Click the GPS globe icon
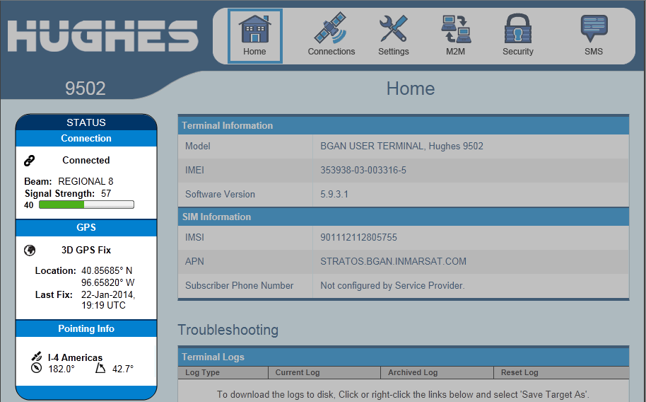 pyautogui.click(x=30, y=251)
